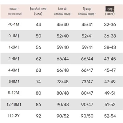The width and height of the screenshot is (123, 123).
Task: Select the chest range '47-49' cell
Action: point(110,82)
